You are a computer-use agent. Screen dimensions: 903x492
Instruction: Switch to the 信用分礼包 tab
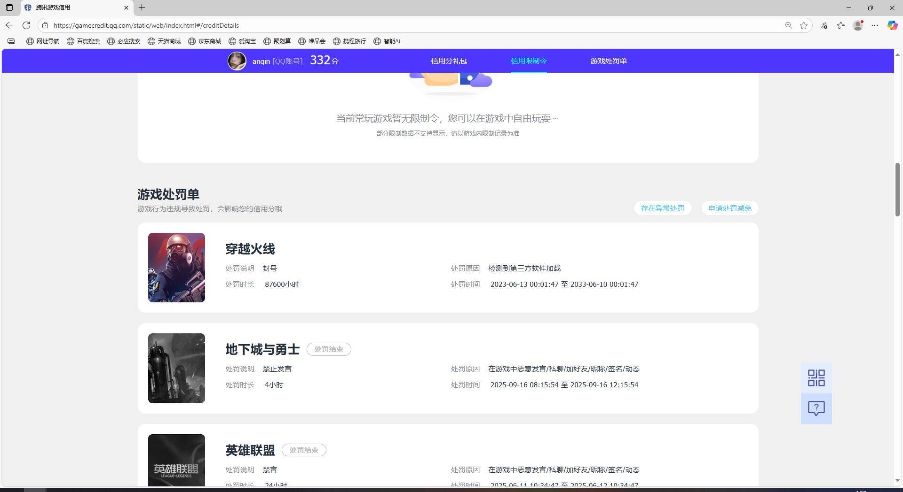pos(450,61)
